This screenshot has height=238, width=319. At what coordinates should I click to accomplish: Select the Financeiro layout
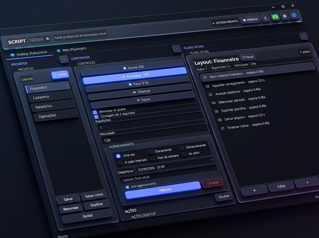tap(48, 87)
